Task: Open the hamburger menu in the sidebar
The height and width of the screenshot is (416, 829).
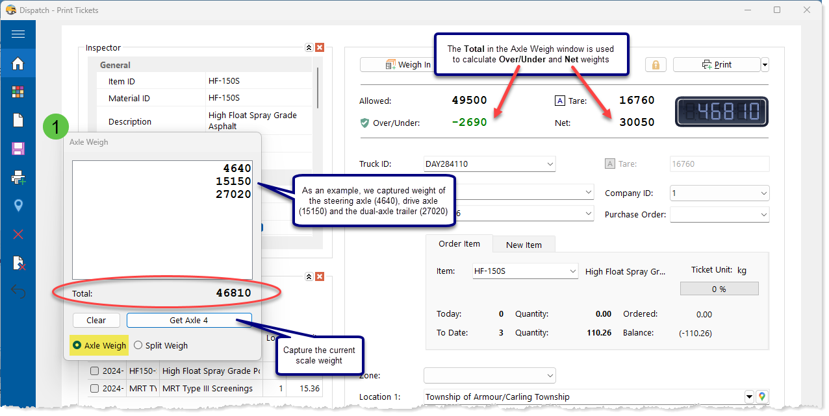Action: pos(18,34)
